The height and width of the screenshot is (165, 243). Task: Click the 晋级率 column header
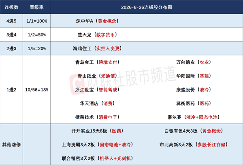(x=36, y=7)
